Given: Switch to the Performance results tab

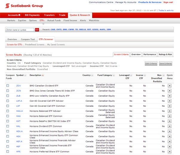Looking at the screenshot, I should (150, 54).
